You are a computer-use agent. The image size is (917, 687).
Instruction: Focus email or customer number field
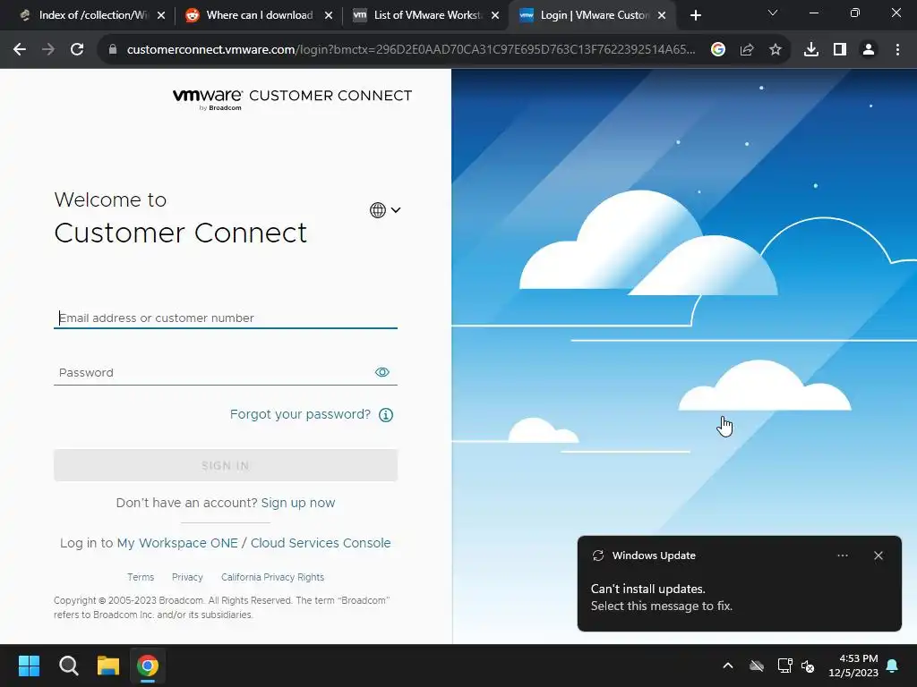pyautogui.click(x=225, y=318)
